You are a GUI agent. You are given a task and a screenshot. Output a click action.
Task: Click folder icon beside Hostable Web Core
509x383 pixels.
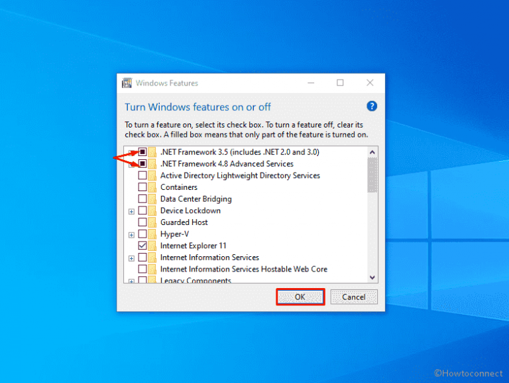point(152,269)
